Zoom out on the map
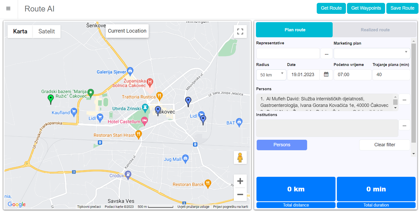This screenshot has height=212, width=419. click(240, 195)
